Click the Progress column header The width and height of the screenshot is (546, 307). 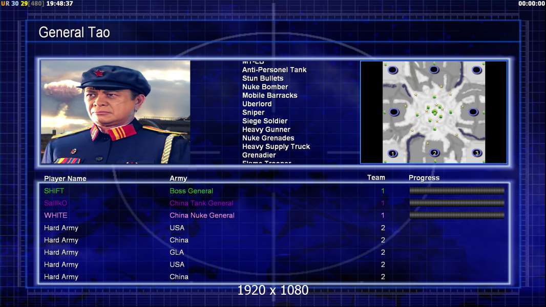(424, 178)
